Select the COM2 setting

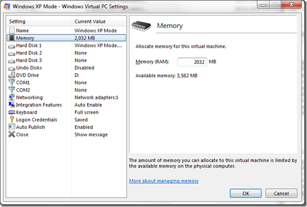pyautogui.click(x=67, y=90)
